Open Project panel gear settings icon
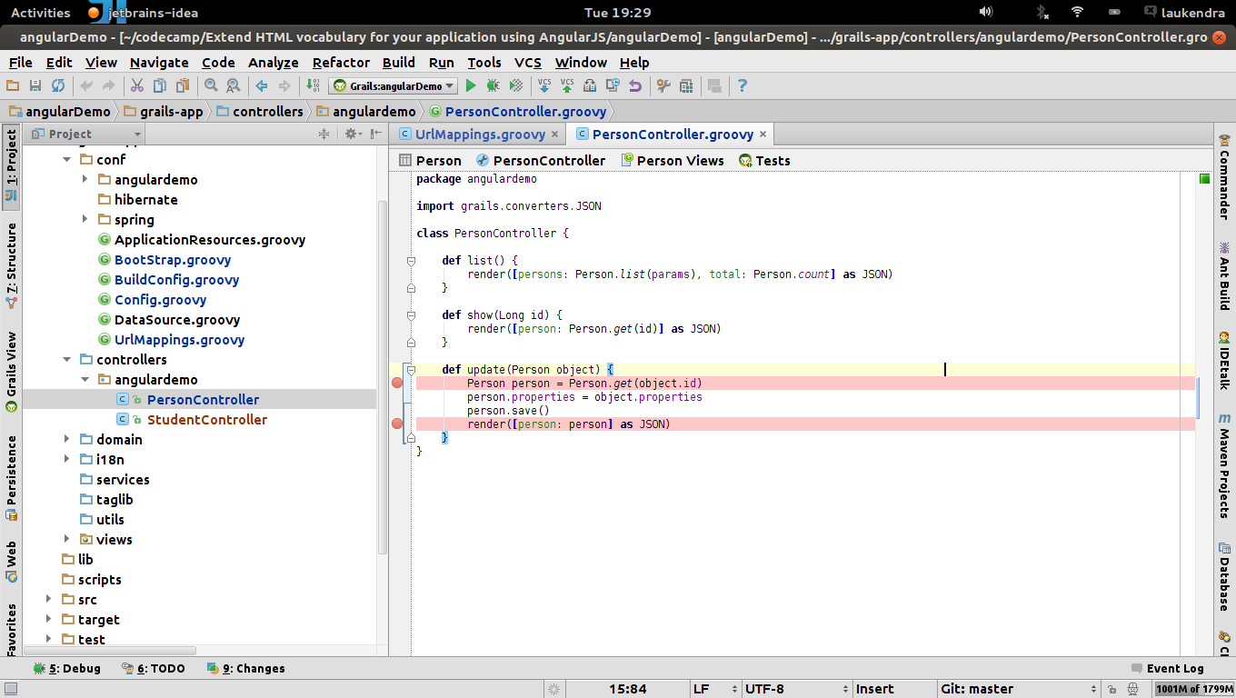Image resolution: width=1236 pixels, height=698 pixels. click(351, 134)
